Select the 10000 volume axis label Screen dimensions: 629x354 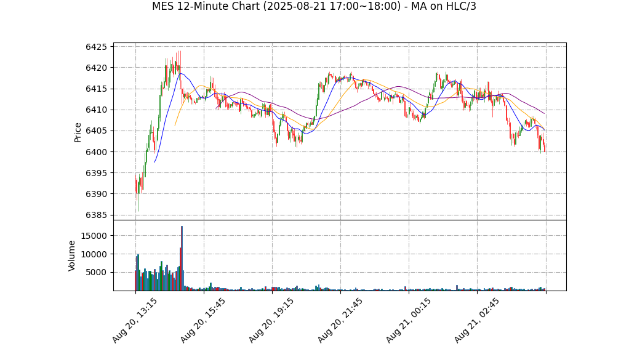[94, 254]
